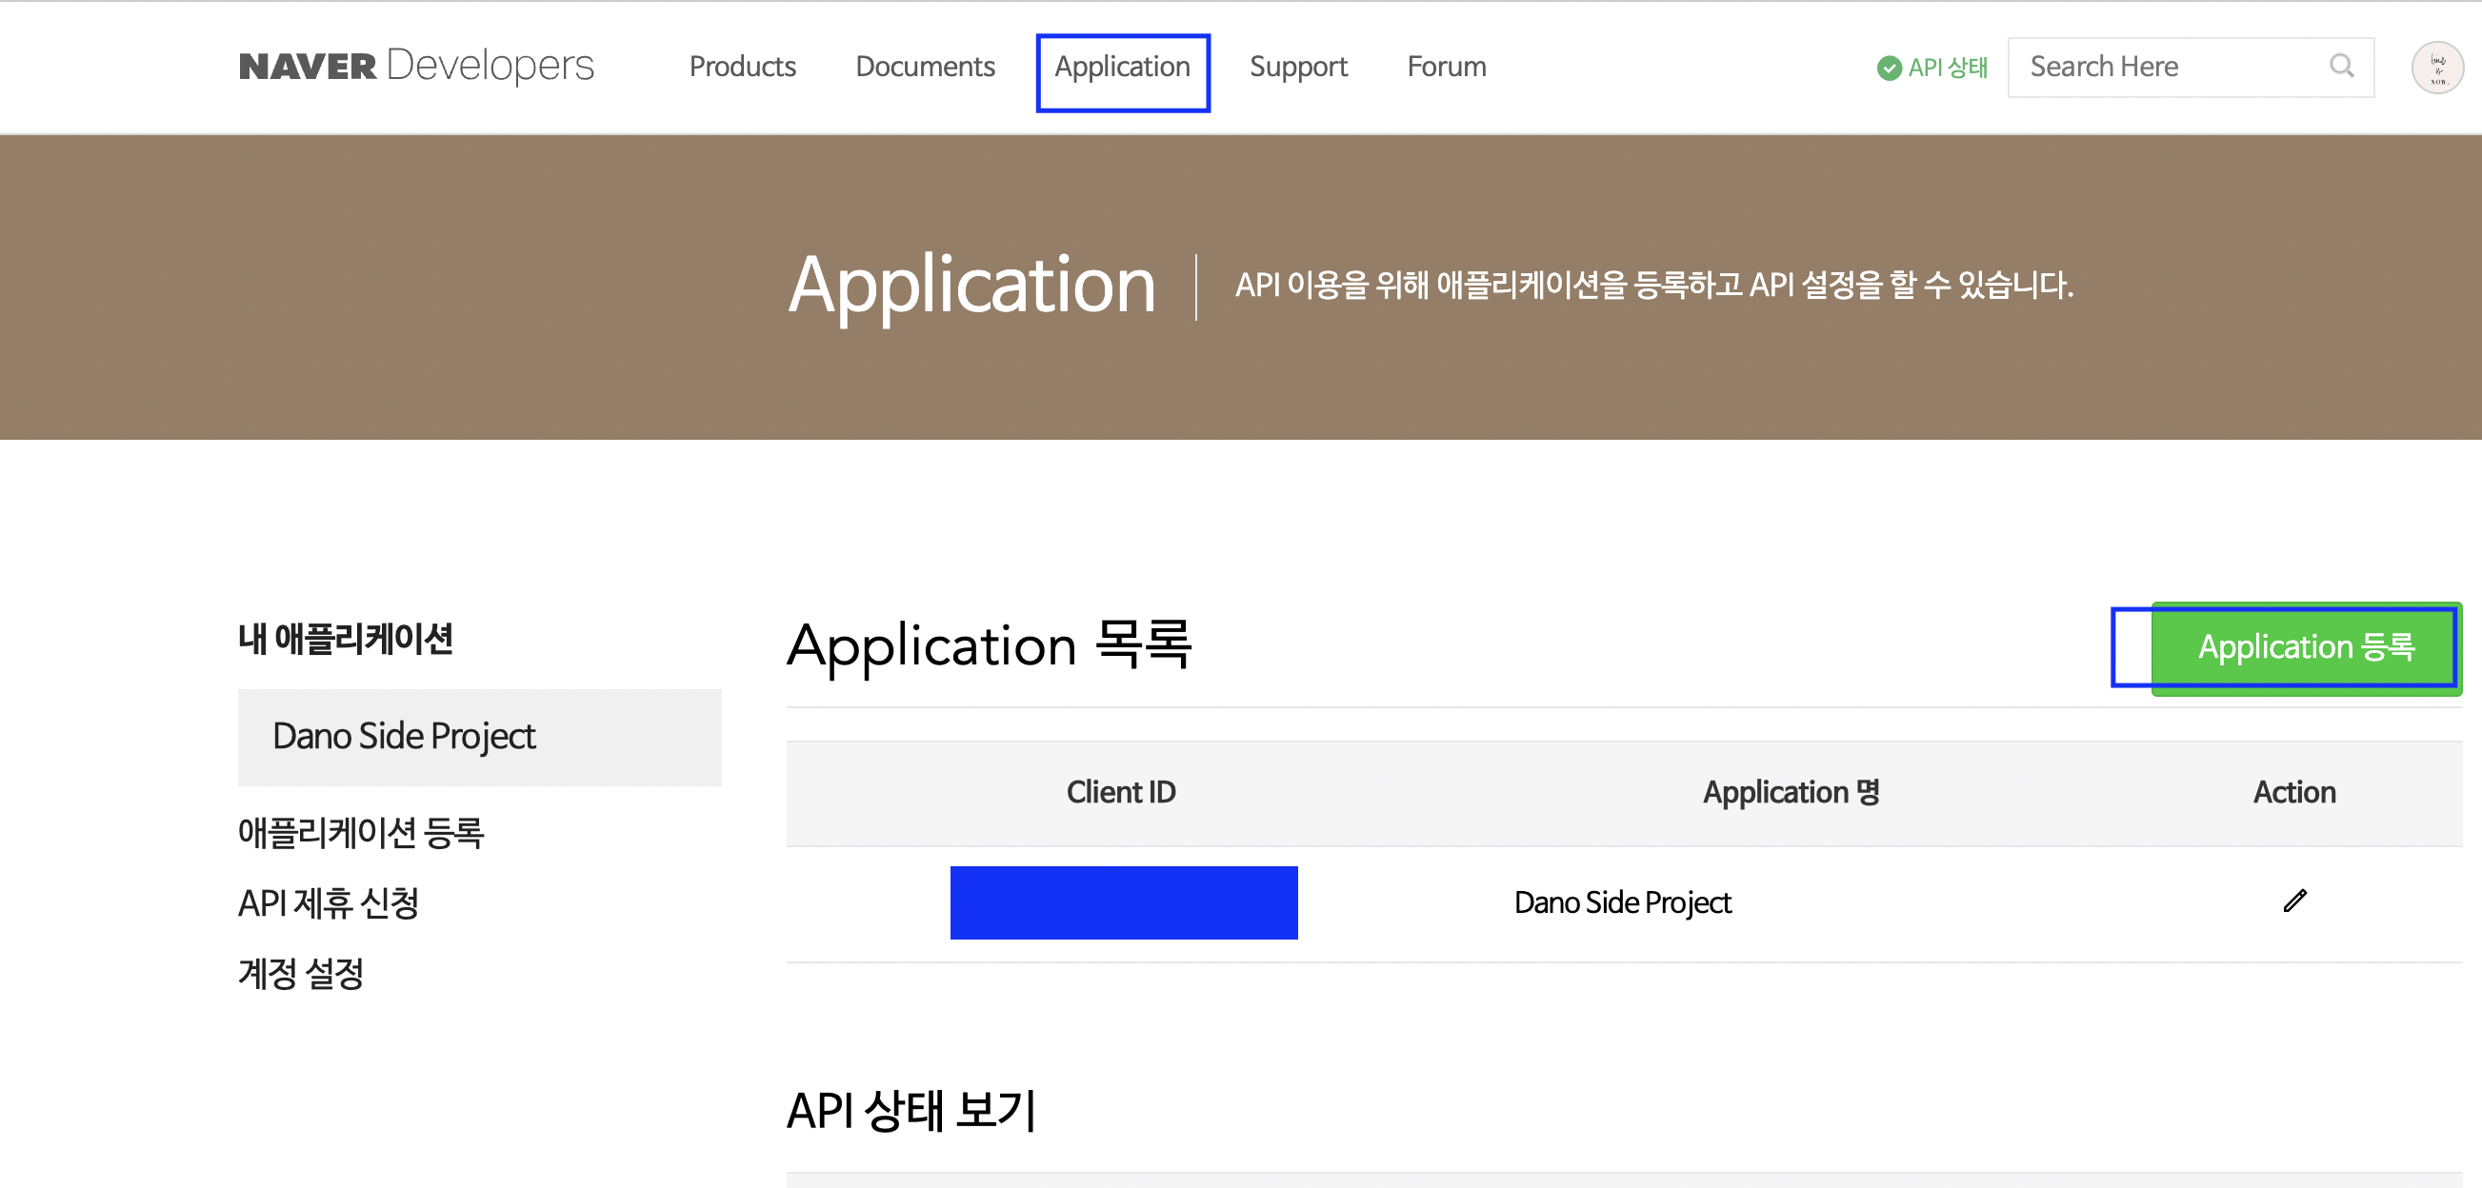Open the Documents menu
Screen dimensions: 2482x1188
(x=923, y=65)
